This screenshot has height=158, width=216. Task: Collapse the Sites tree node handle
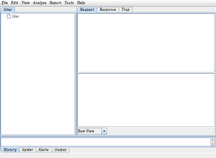(4, 16)
